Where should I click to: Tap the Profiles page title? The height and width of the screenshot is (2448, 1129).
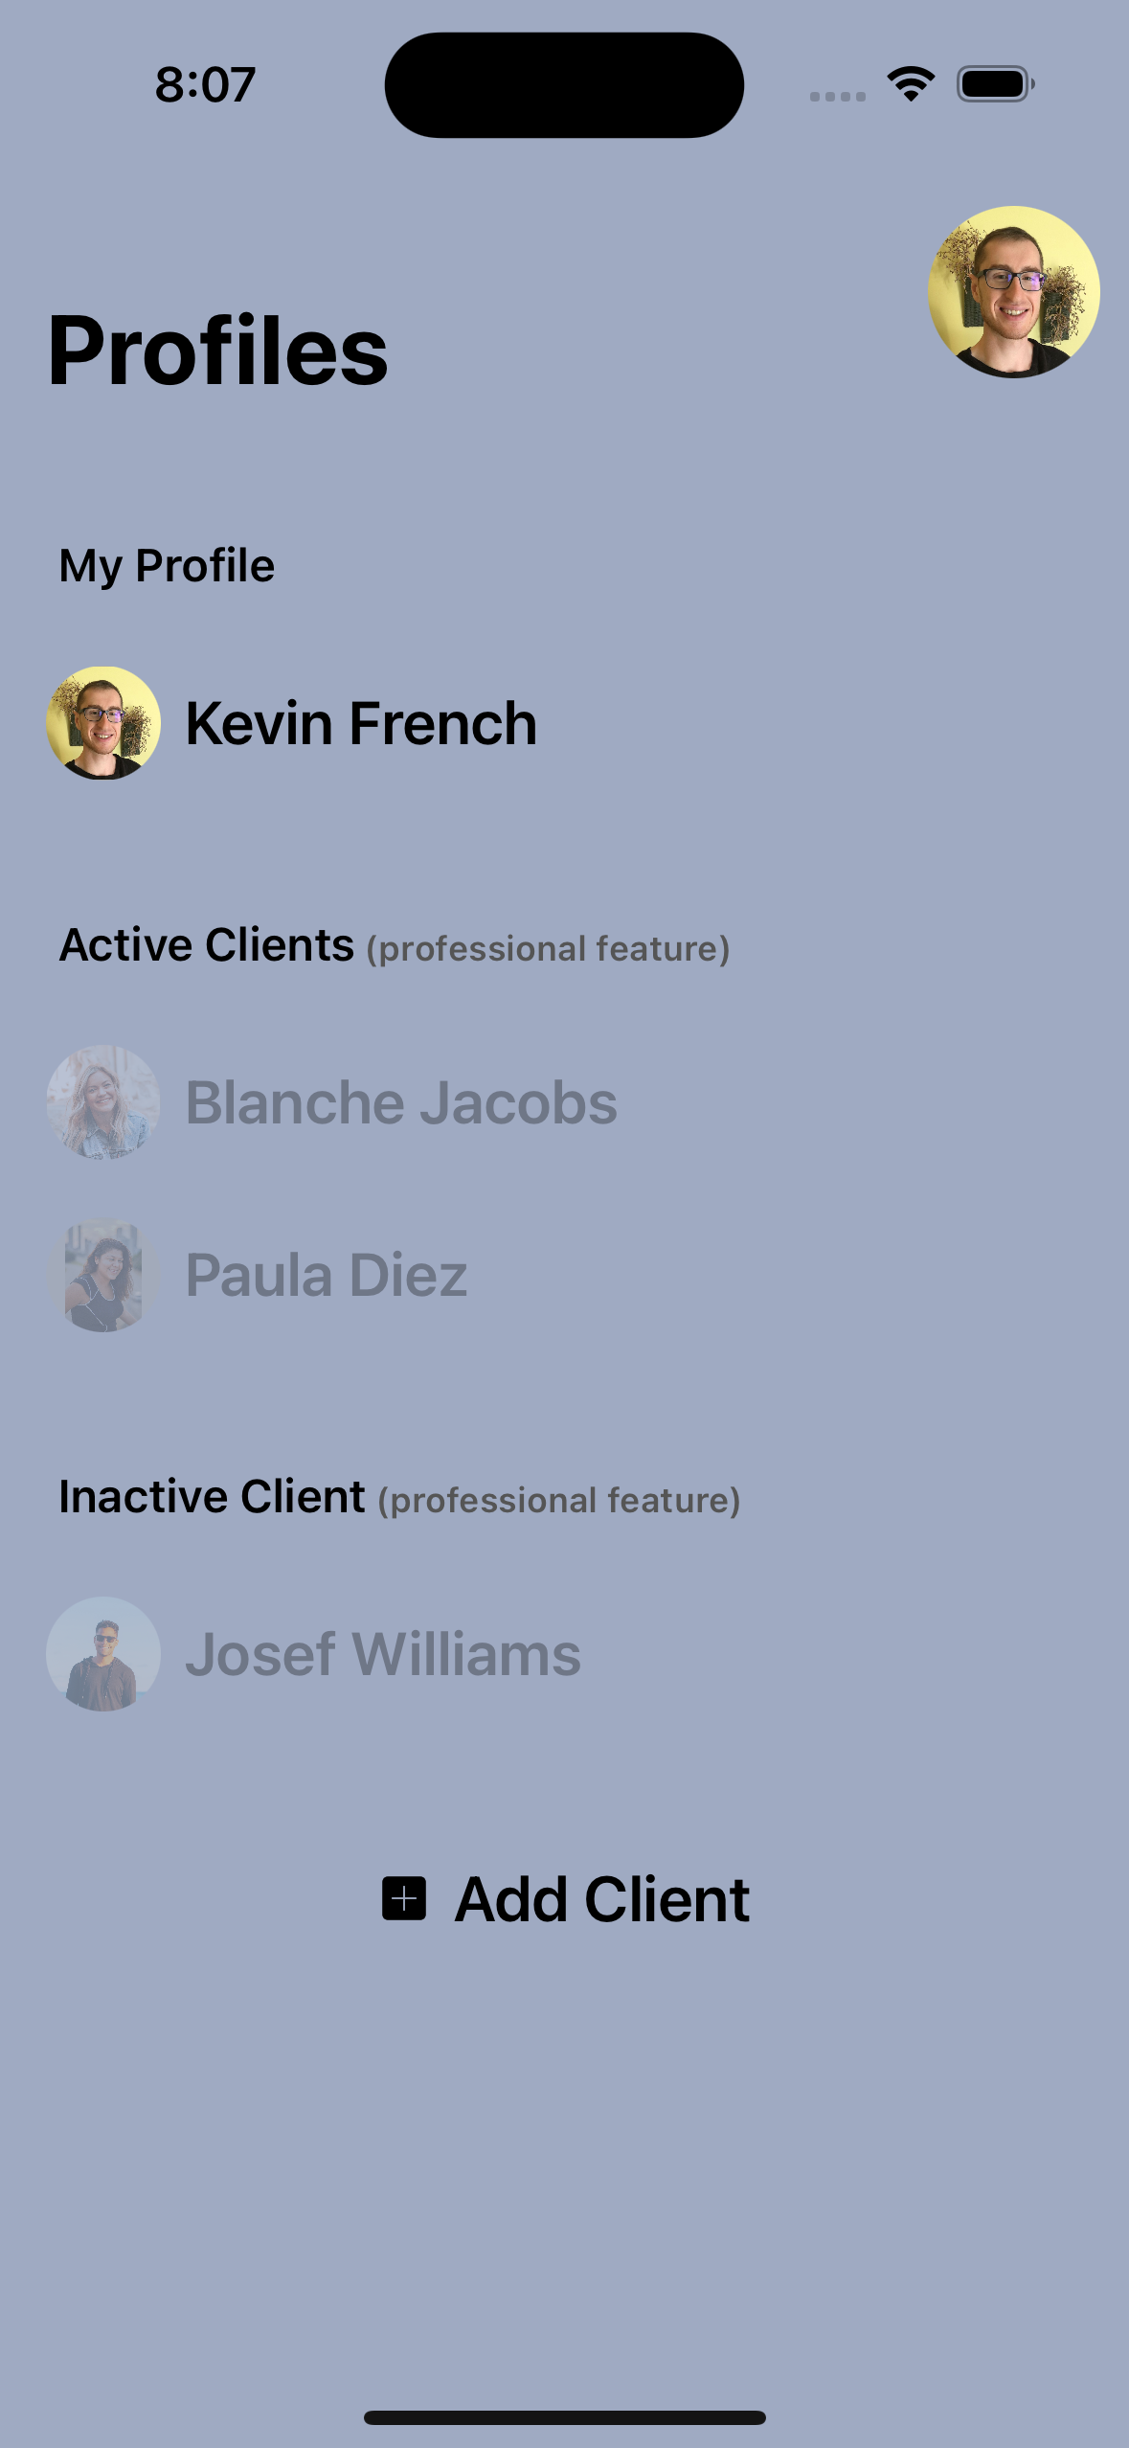click(218, 351)
